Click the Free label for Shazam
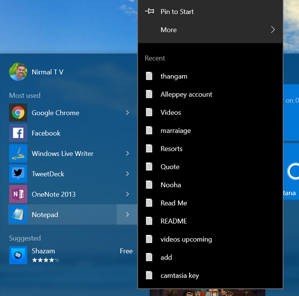Screen dimensions: 299x296 pyautogui.click(x=126, y=251)
